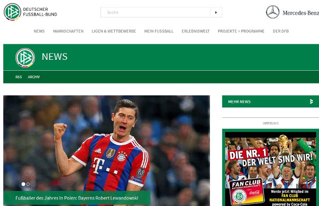Open the Ligen & Wettbewerbe menu
This screenshot has width=319, height=206.
114,31
